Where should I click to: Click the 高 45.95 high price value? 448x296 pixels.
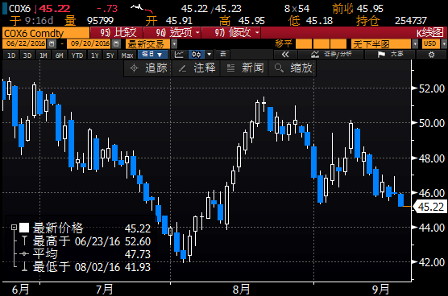pyautogui.click(x=251, y=21)
